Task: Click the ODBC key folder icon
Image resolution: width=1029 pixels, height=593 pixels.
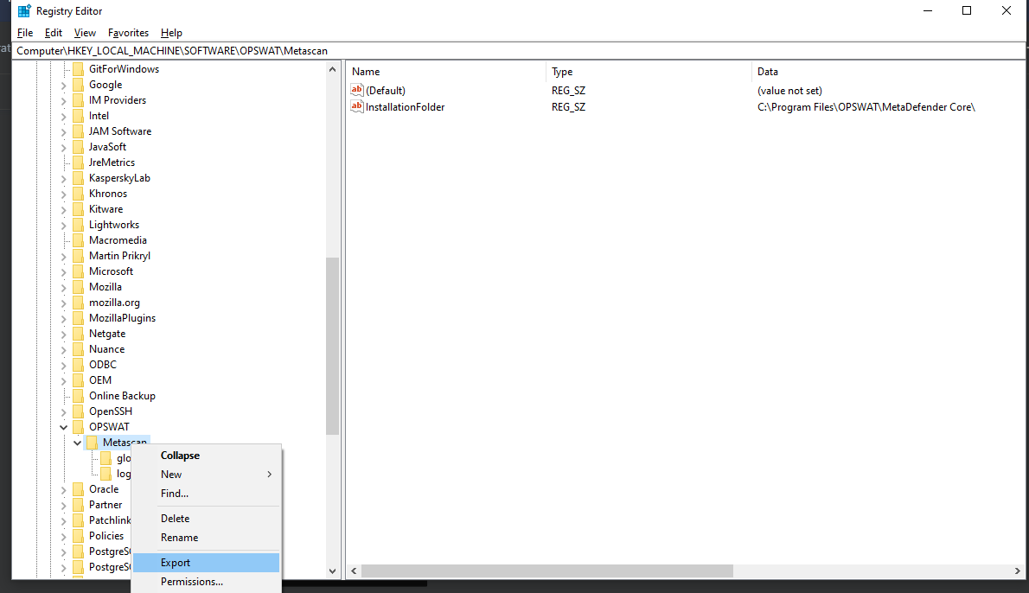Action: click(x=78, y=365)
